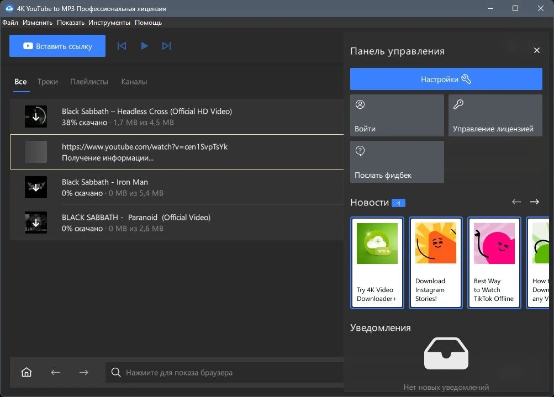Open Настройки from control panel

point(446,79)
